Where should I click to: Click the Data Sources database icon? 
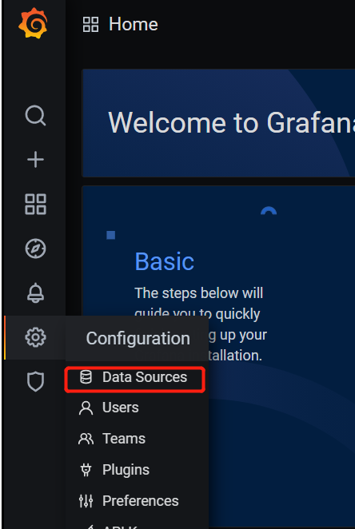[86, 377]
